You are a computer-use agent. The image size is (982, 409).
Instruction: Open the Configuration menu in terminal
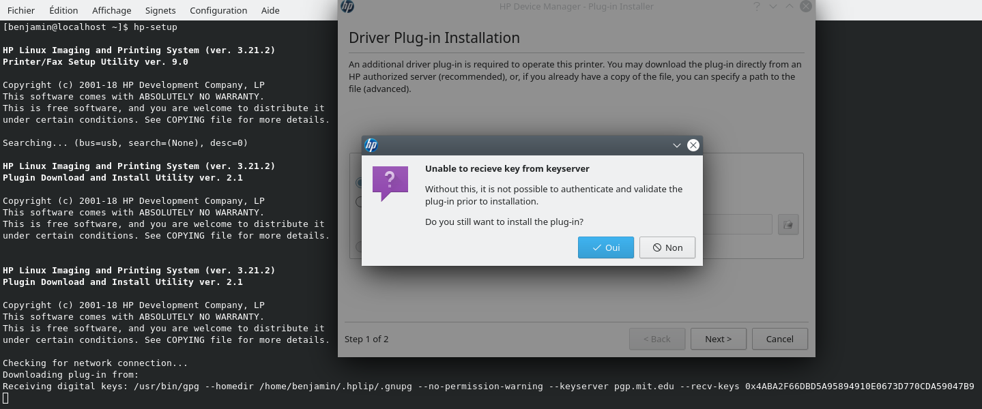(x=218, y=10)
